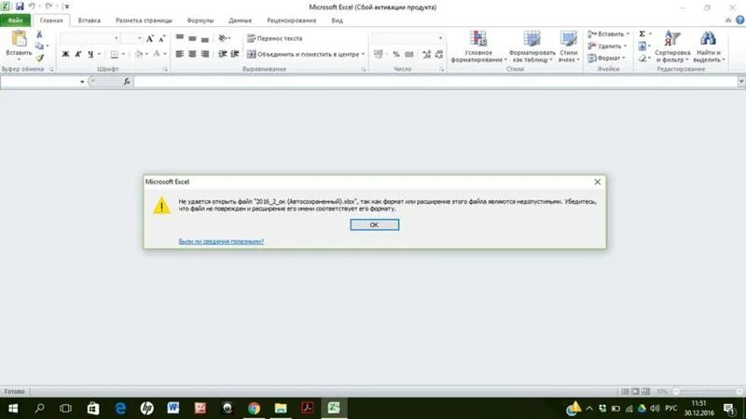Click the Insert Function fx icon
This screenshot has height=419, width=746.
point(127,82)
